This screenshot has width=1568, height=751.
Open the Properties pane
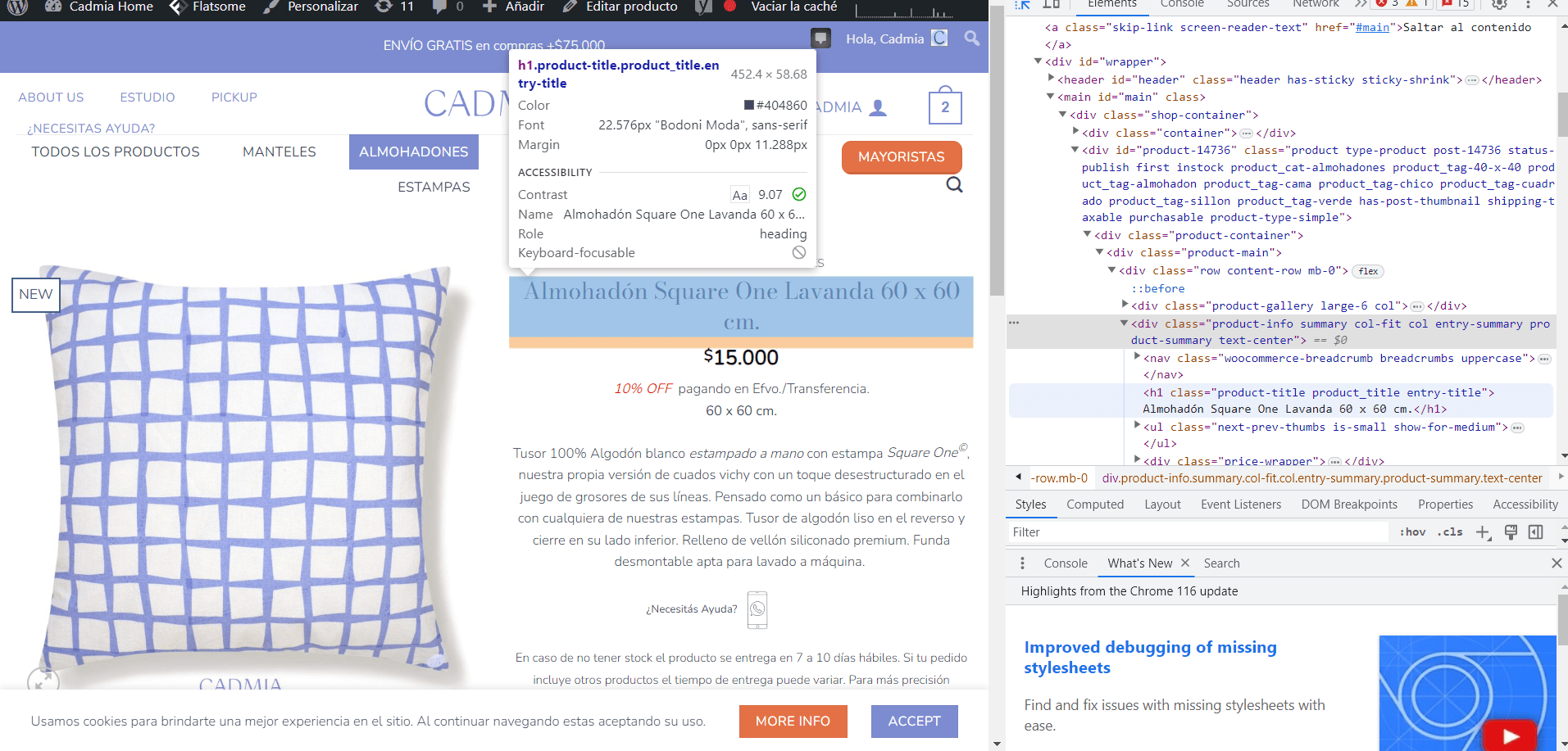click(1445, 504)
